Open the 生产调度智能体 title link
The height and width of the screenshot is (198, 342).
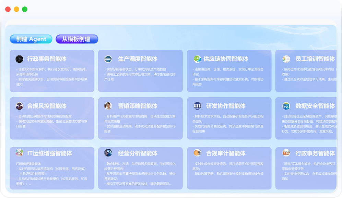[138, 59]
